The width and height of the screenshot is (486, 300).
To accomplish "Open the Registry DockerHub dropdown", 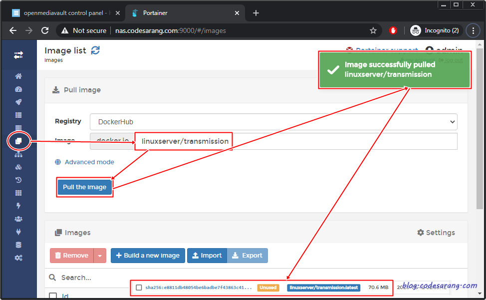I will point(273,122).
